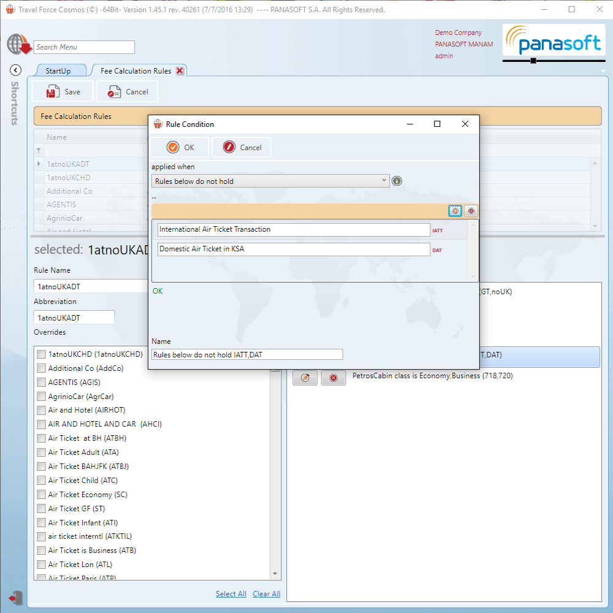Click edit icon beside PetrosCabin class condition
This screenshot has height=613, width=613.
pos(305,378)
